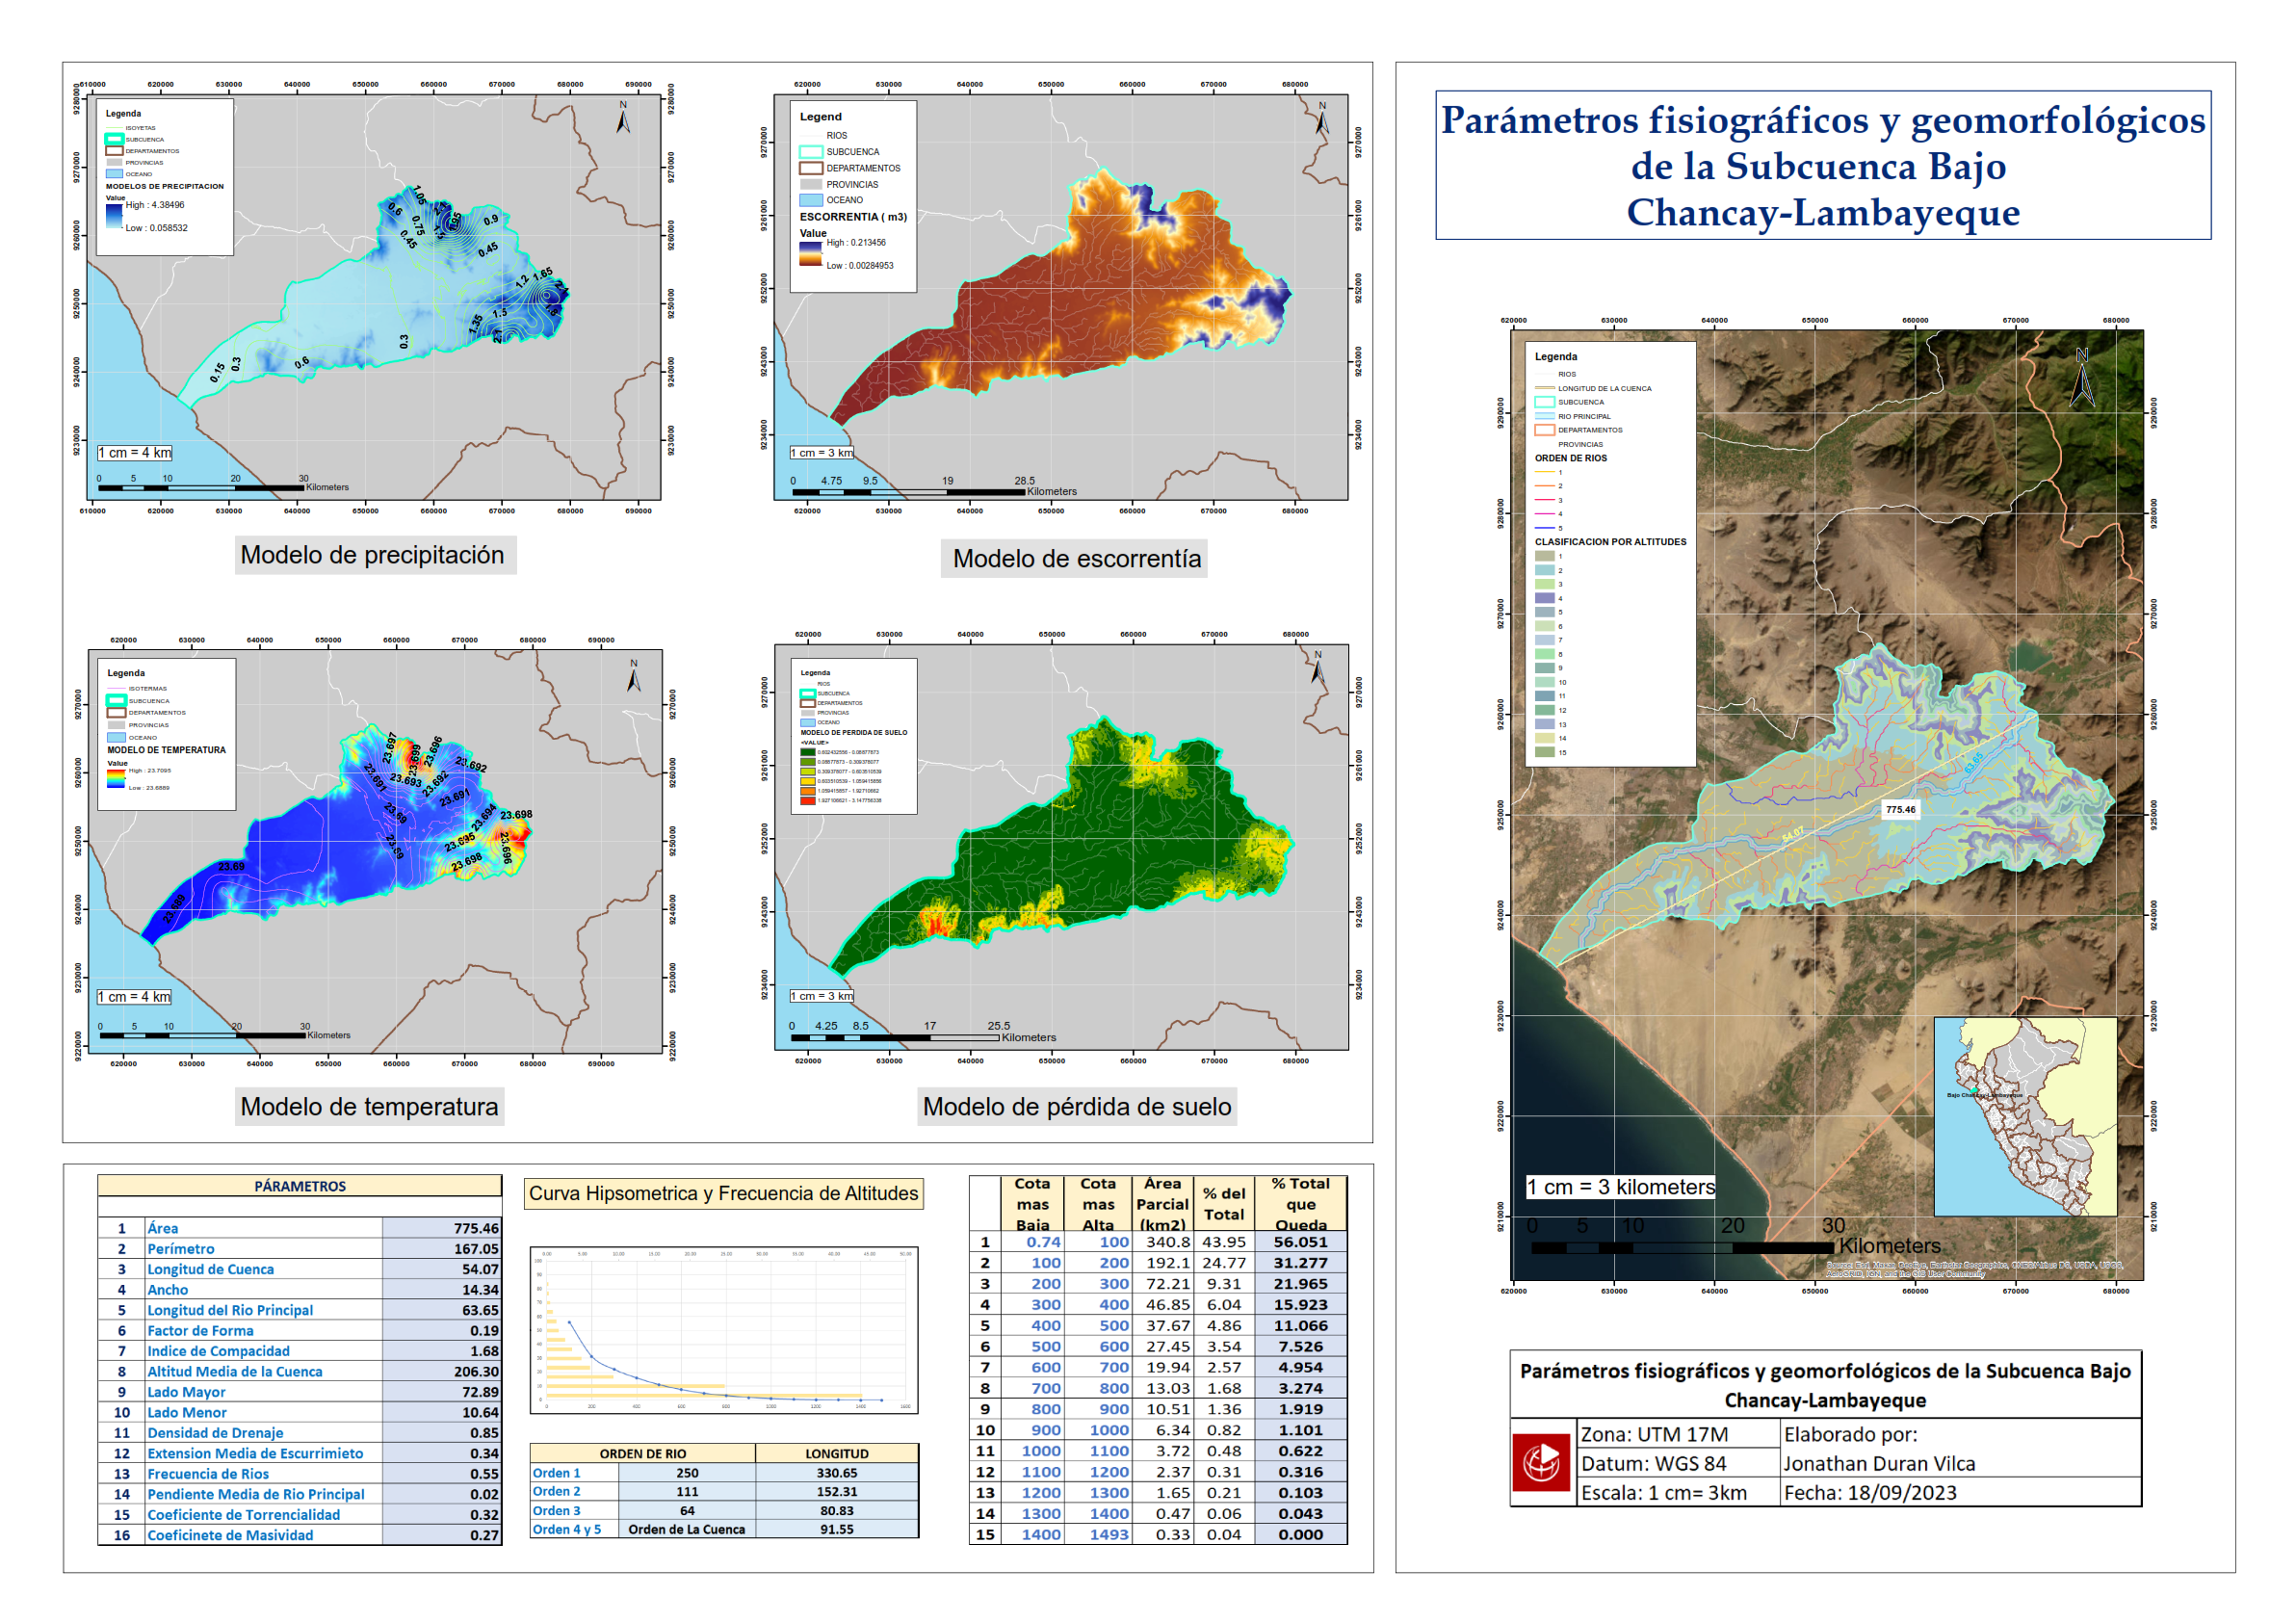
Task: Click north arrow on temperature map
Action: point(633,677)
